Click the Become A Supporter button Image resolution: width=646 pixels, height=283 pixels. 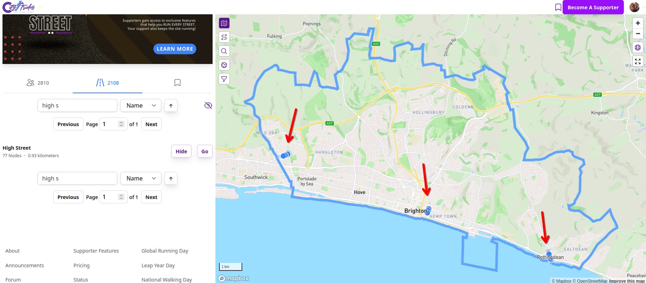pyautogui.click(x=593, y=7)
